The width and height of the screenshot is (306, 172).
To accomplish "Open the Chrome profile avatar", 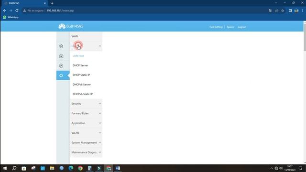I will [x=296, y=11].
